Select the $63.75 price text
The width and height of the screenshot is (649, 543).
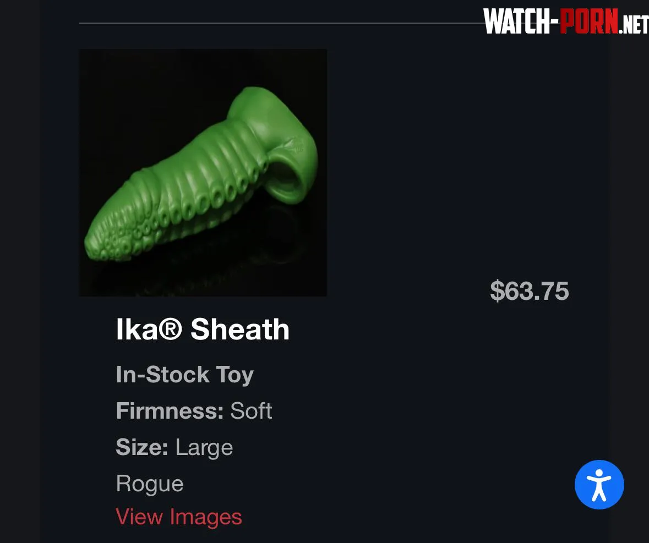[x=530, y=290]
